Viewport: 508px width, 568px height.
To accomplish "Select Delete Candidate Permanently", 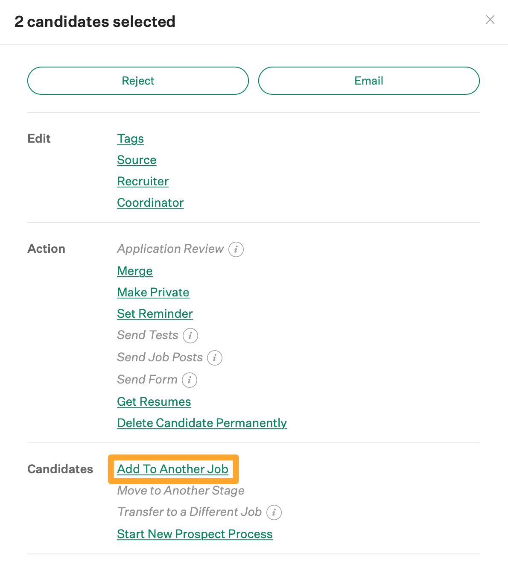I will tap(202, 423).
